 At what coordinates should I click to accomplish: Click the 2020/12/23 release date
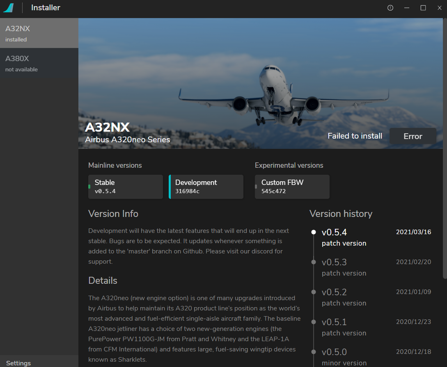point(413,322)
